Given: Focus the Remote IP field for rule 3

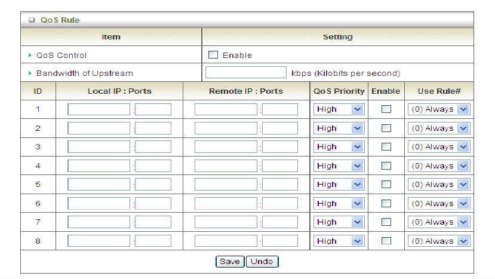Looking at the screenshot, I should [226, 147].
